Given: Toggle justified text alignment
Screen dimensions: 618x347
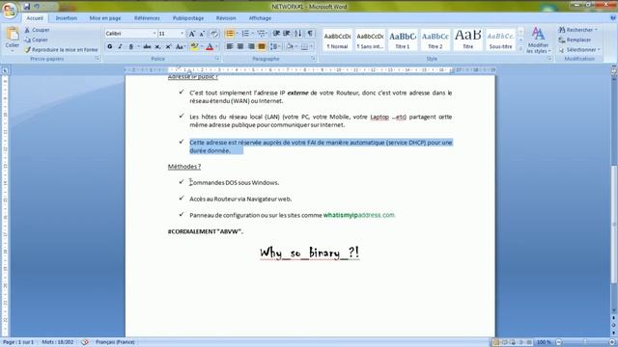Looking at the screenshot, I should pyautogui.click(x=262, y=46).
